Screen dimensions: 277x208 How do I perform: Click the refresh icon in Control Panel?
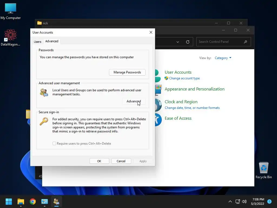188,42
